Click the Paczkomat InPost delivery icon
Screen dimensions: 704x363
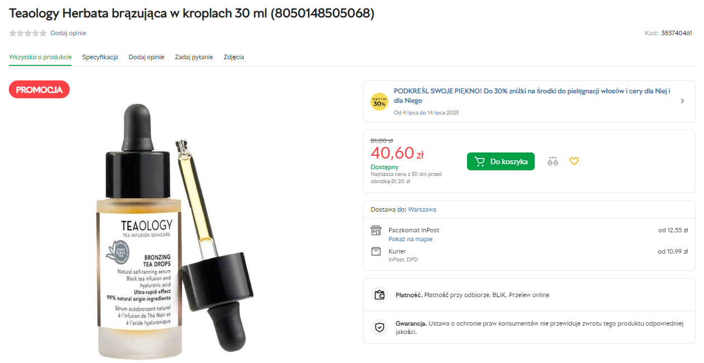tap(376, 231)
